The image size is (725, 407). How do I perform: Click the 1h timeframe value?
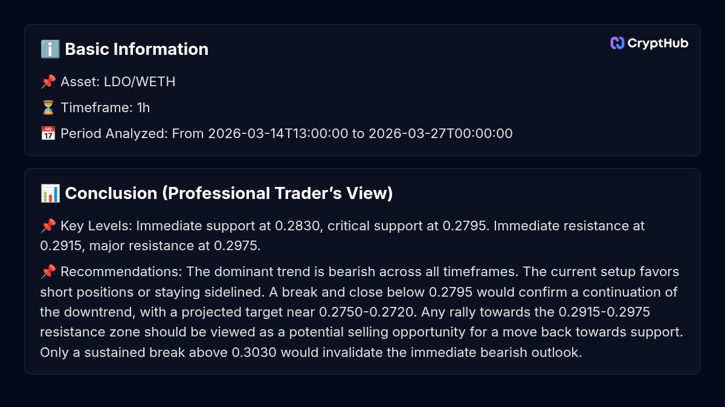click(x=143, y=108)
